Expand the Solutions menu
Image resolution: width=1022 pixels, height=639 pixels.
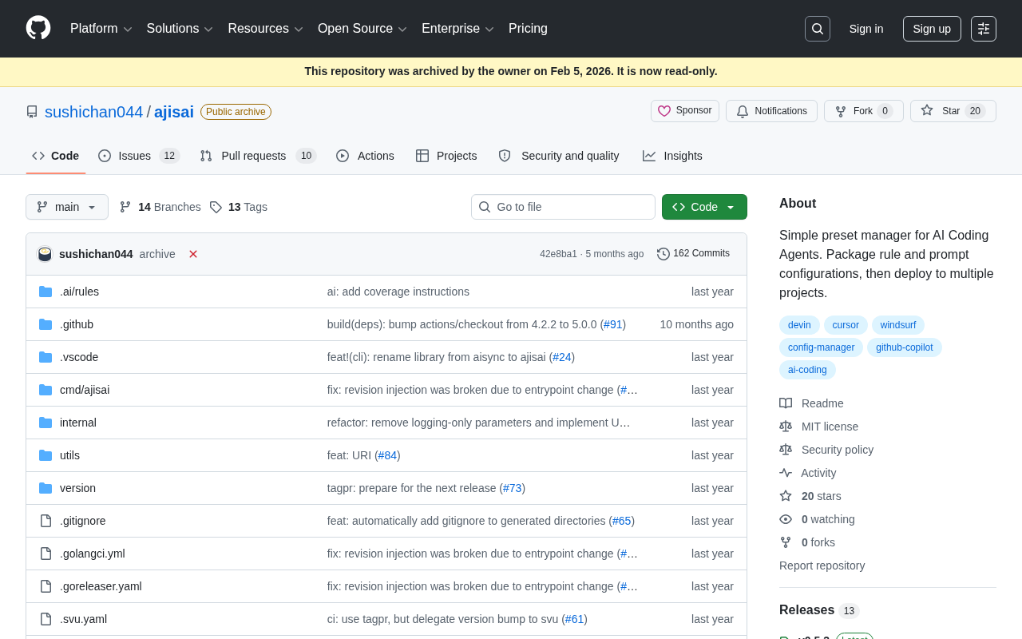180,29
